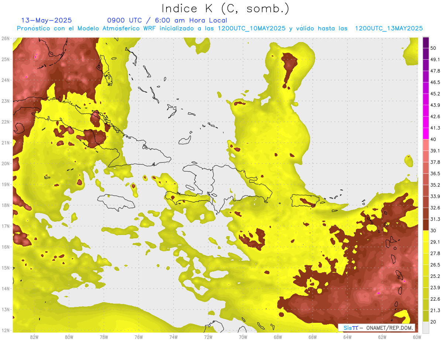The height and width of the screenshot is (342, 443).
Task: Click the "82W" longitude label
Action: coord(34,337)
